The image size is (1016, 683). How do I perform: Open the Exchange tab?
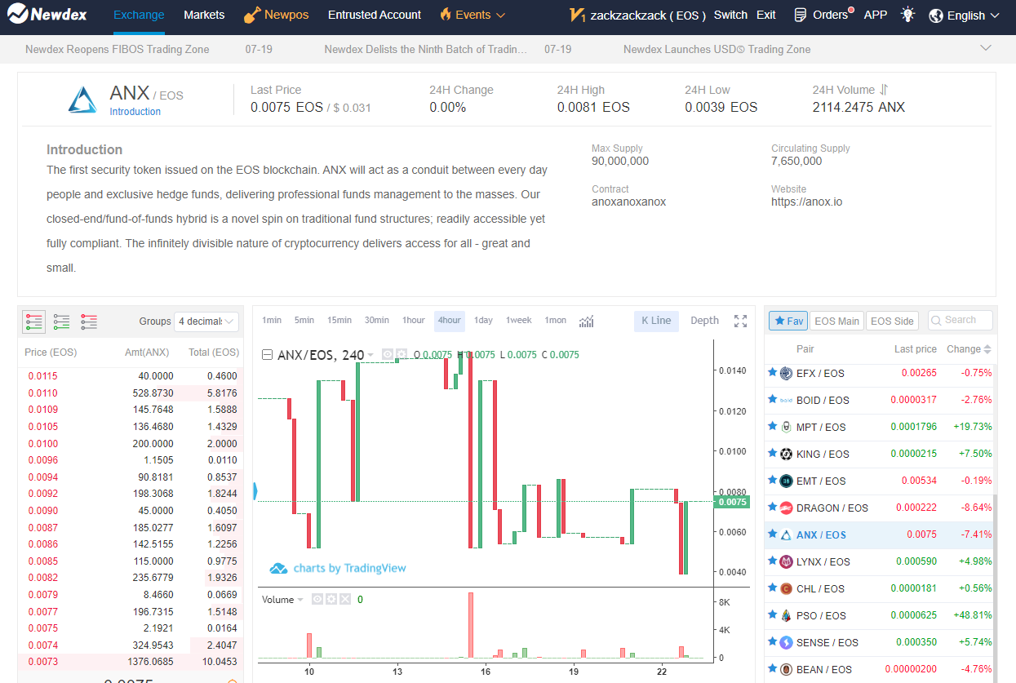pyautogui.click(x=139, y=15)
